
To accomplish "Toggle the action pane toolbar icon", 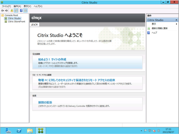I will pos(26,11).
